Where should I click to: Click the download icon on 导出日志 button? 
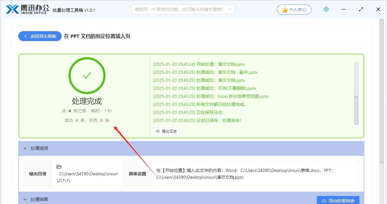pos(157,131)
